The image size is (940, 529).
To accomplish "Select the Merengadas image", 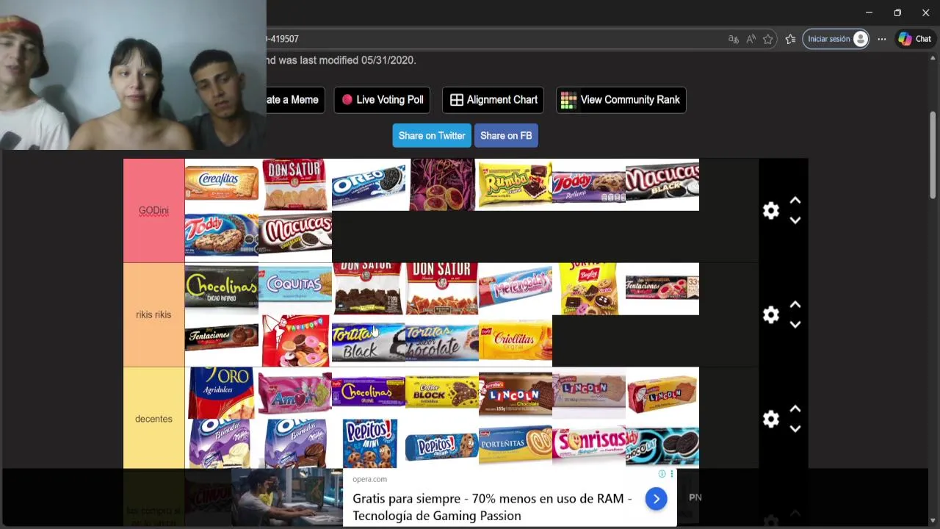I will pyautogui.click(x=516, y=289).
